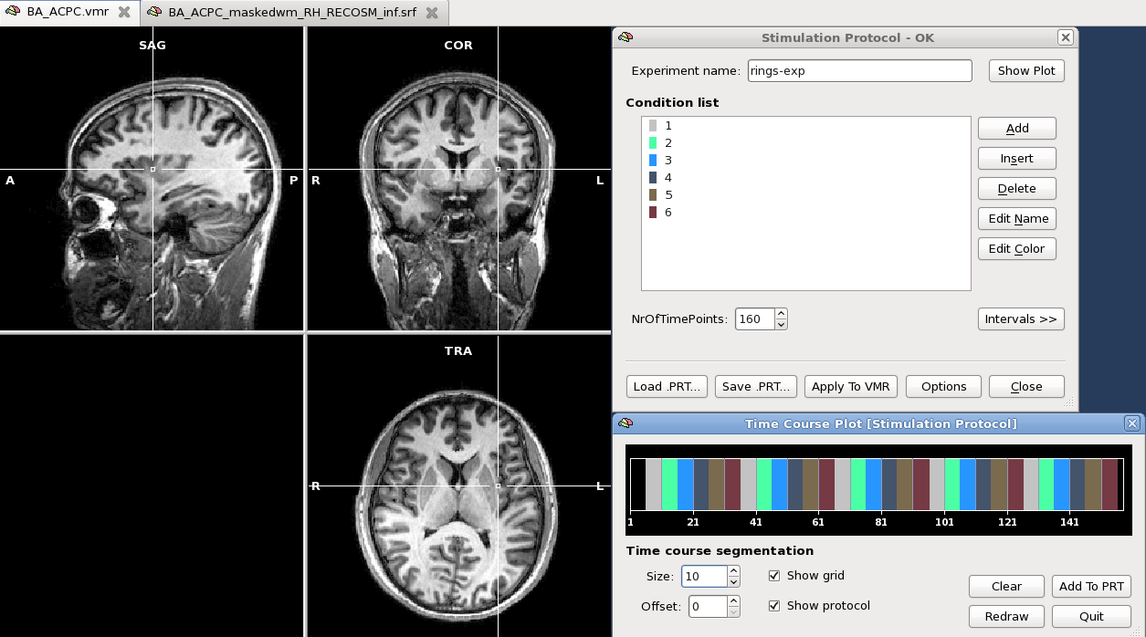Load a protocol with Load .PRT

(x=666, y=386)
